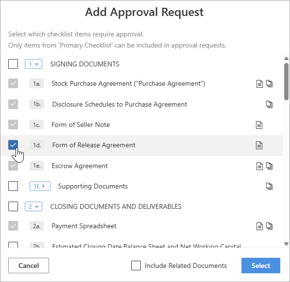The width and height of the screenshot is (290, 282).
Task: Open document icon for Form of Release Agreement
Action: coord(259,145)
